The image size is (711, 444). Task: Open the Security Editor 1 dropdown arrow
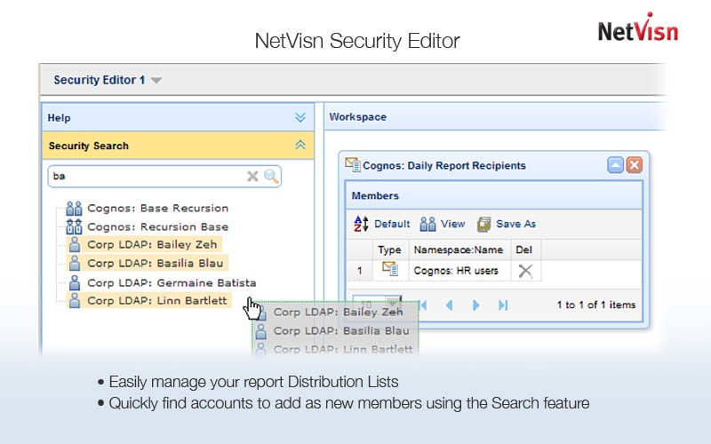point(156,81)
